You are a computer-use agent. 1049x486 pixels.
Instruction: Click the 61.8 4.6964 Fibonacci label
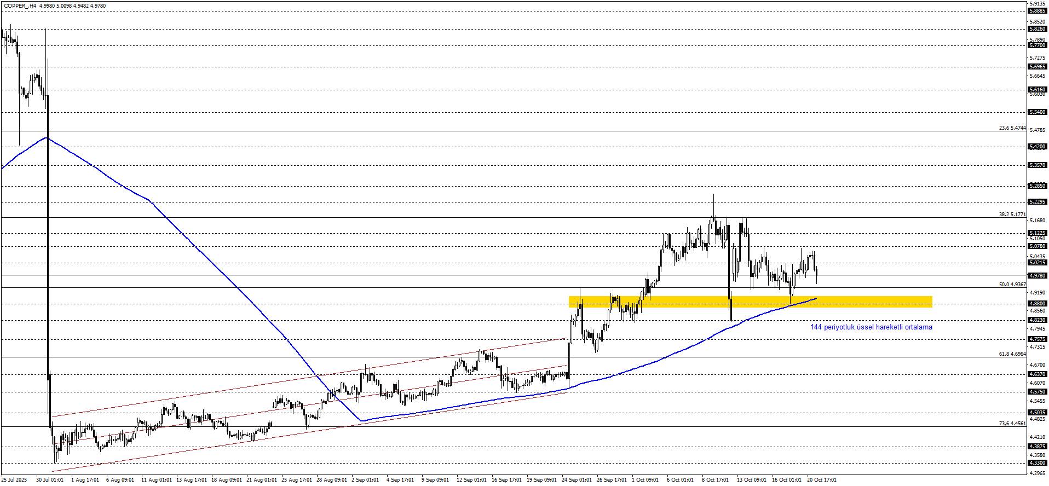click(1012, 354)
